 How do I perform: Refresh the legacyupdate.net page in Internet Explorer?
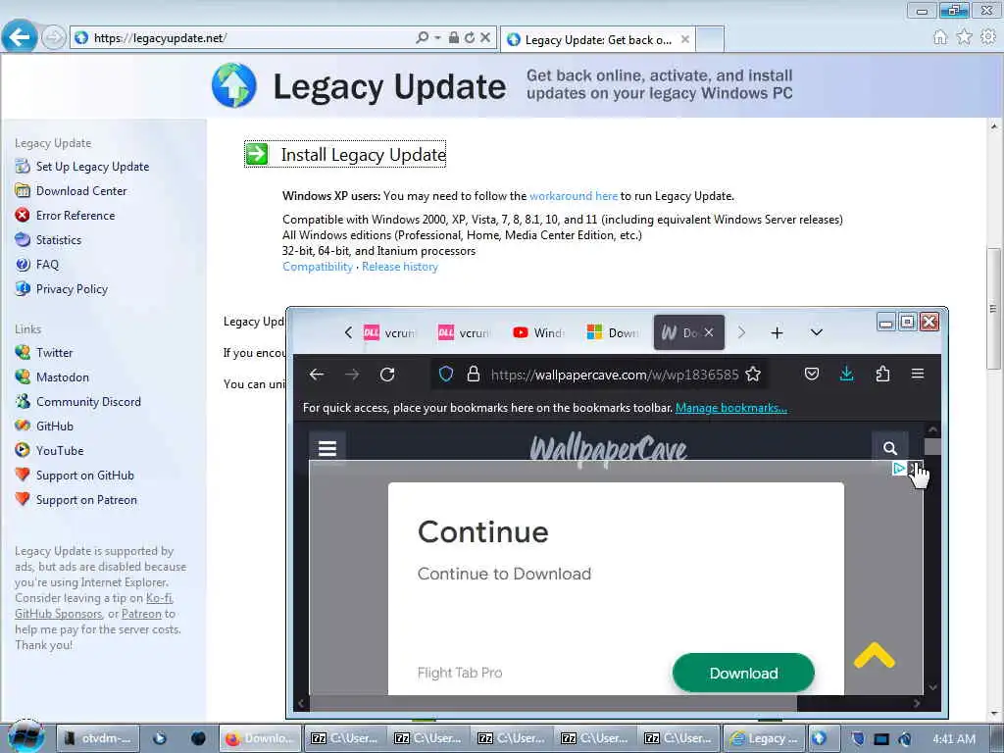(x=470, y=38)
